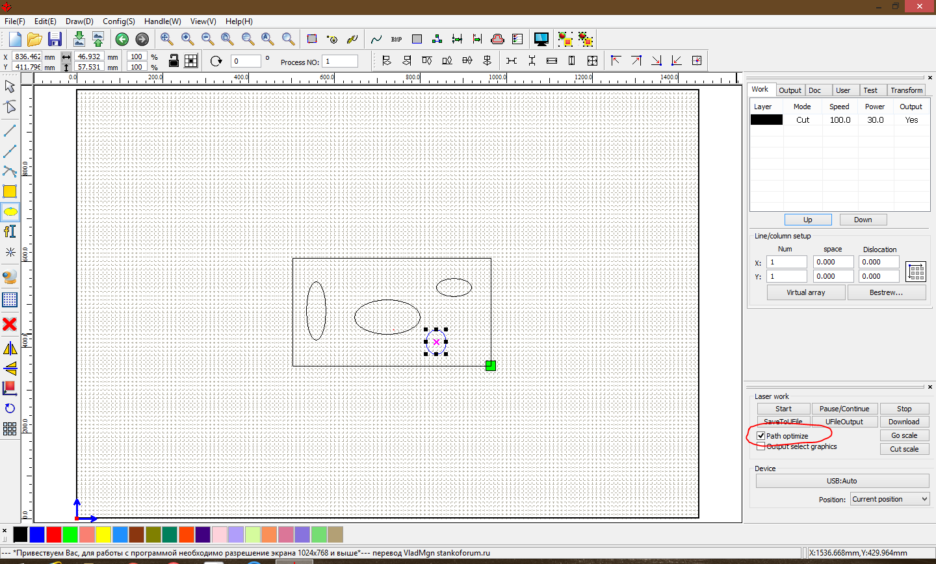936x564 pixels.
Task: Switch to the Transform tab
Action: click(x=906, y=90)
